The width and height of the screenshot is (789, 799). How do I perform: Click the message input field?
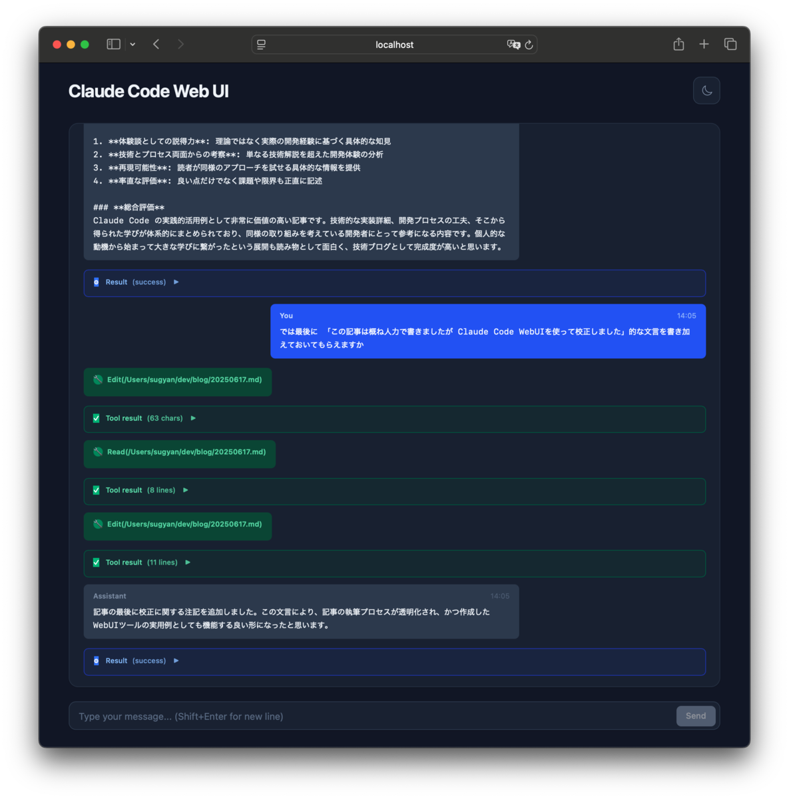click(x=373, y=716)
